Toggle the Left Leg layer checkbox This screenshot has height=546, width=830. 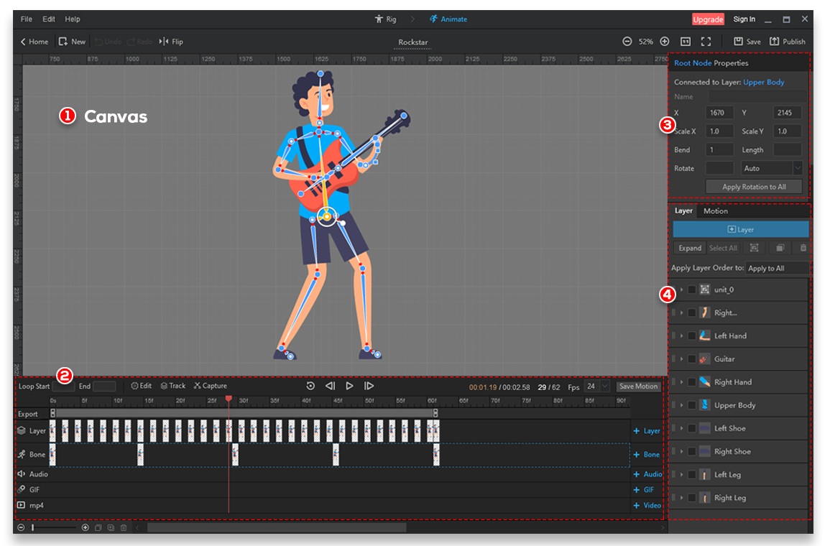[x=691, y=475]
